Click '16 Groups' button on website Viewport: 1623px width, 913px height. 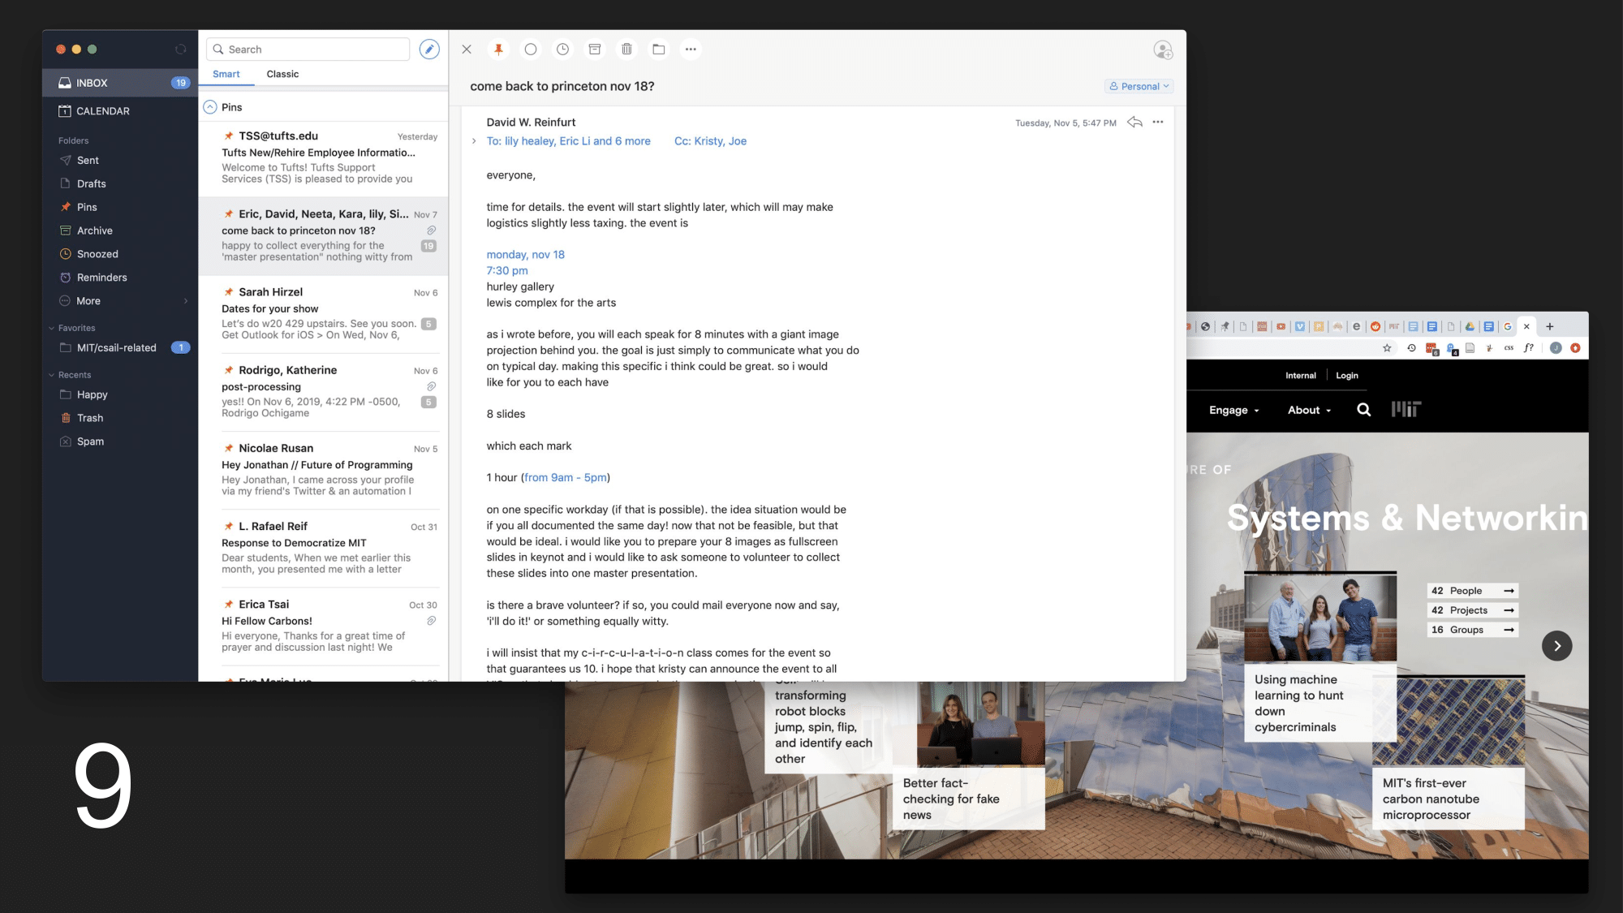pyautogui.click(x=1473, y=630)
